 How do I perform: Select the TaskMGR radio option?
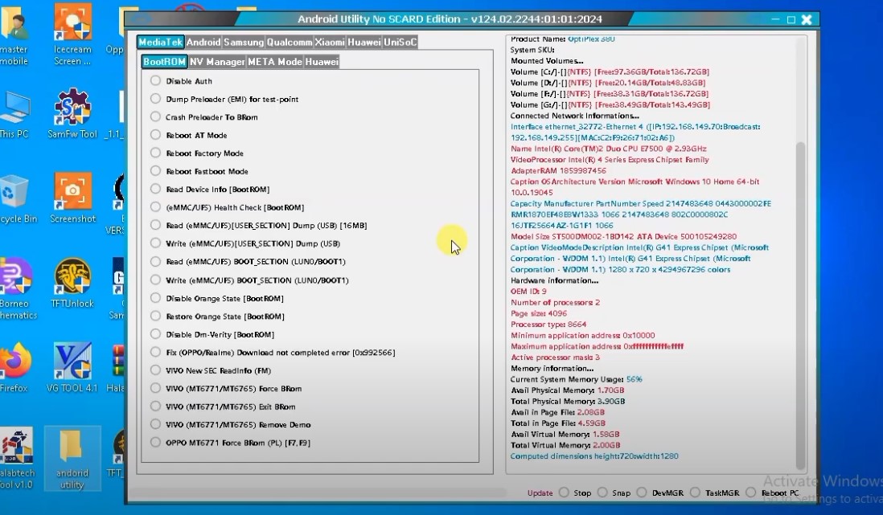pyautogui.click(x=695, y=492)
